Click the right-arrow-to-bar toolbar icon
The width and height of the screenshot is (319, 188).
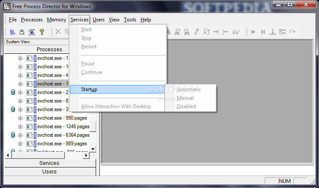[216, 32]
